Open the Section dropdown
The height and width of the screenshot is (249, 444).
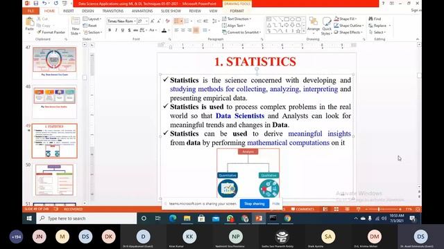point(92,33)
